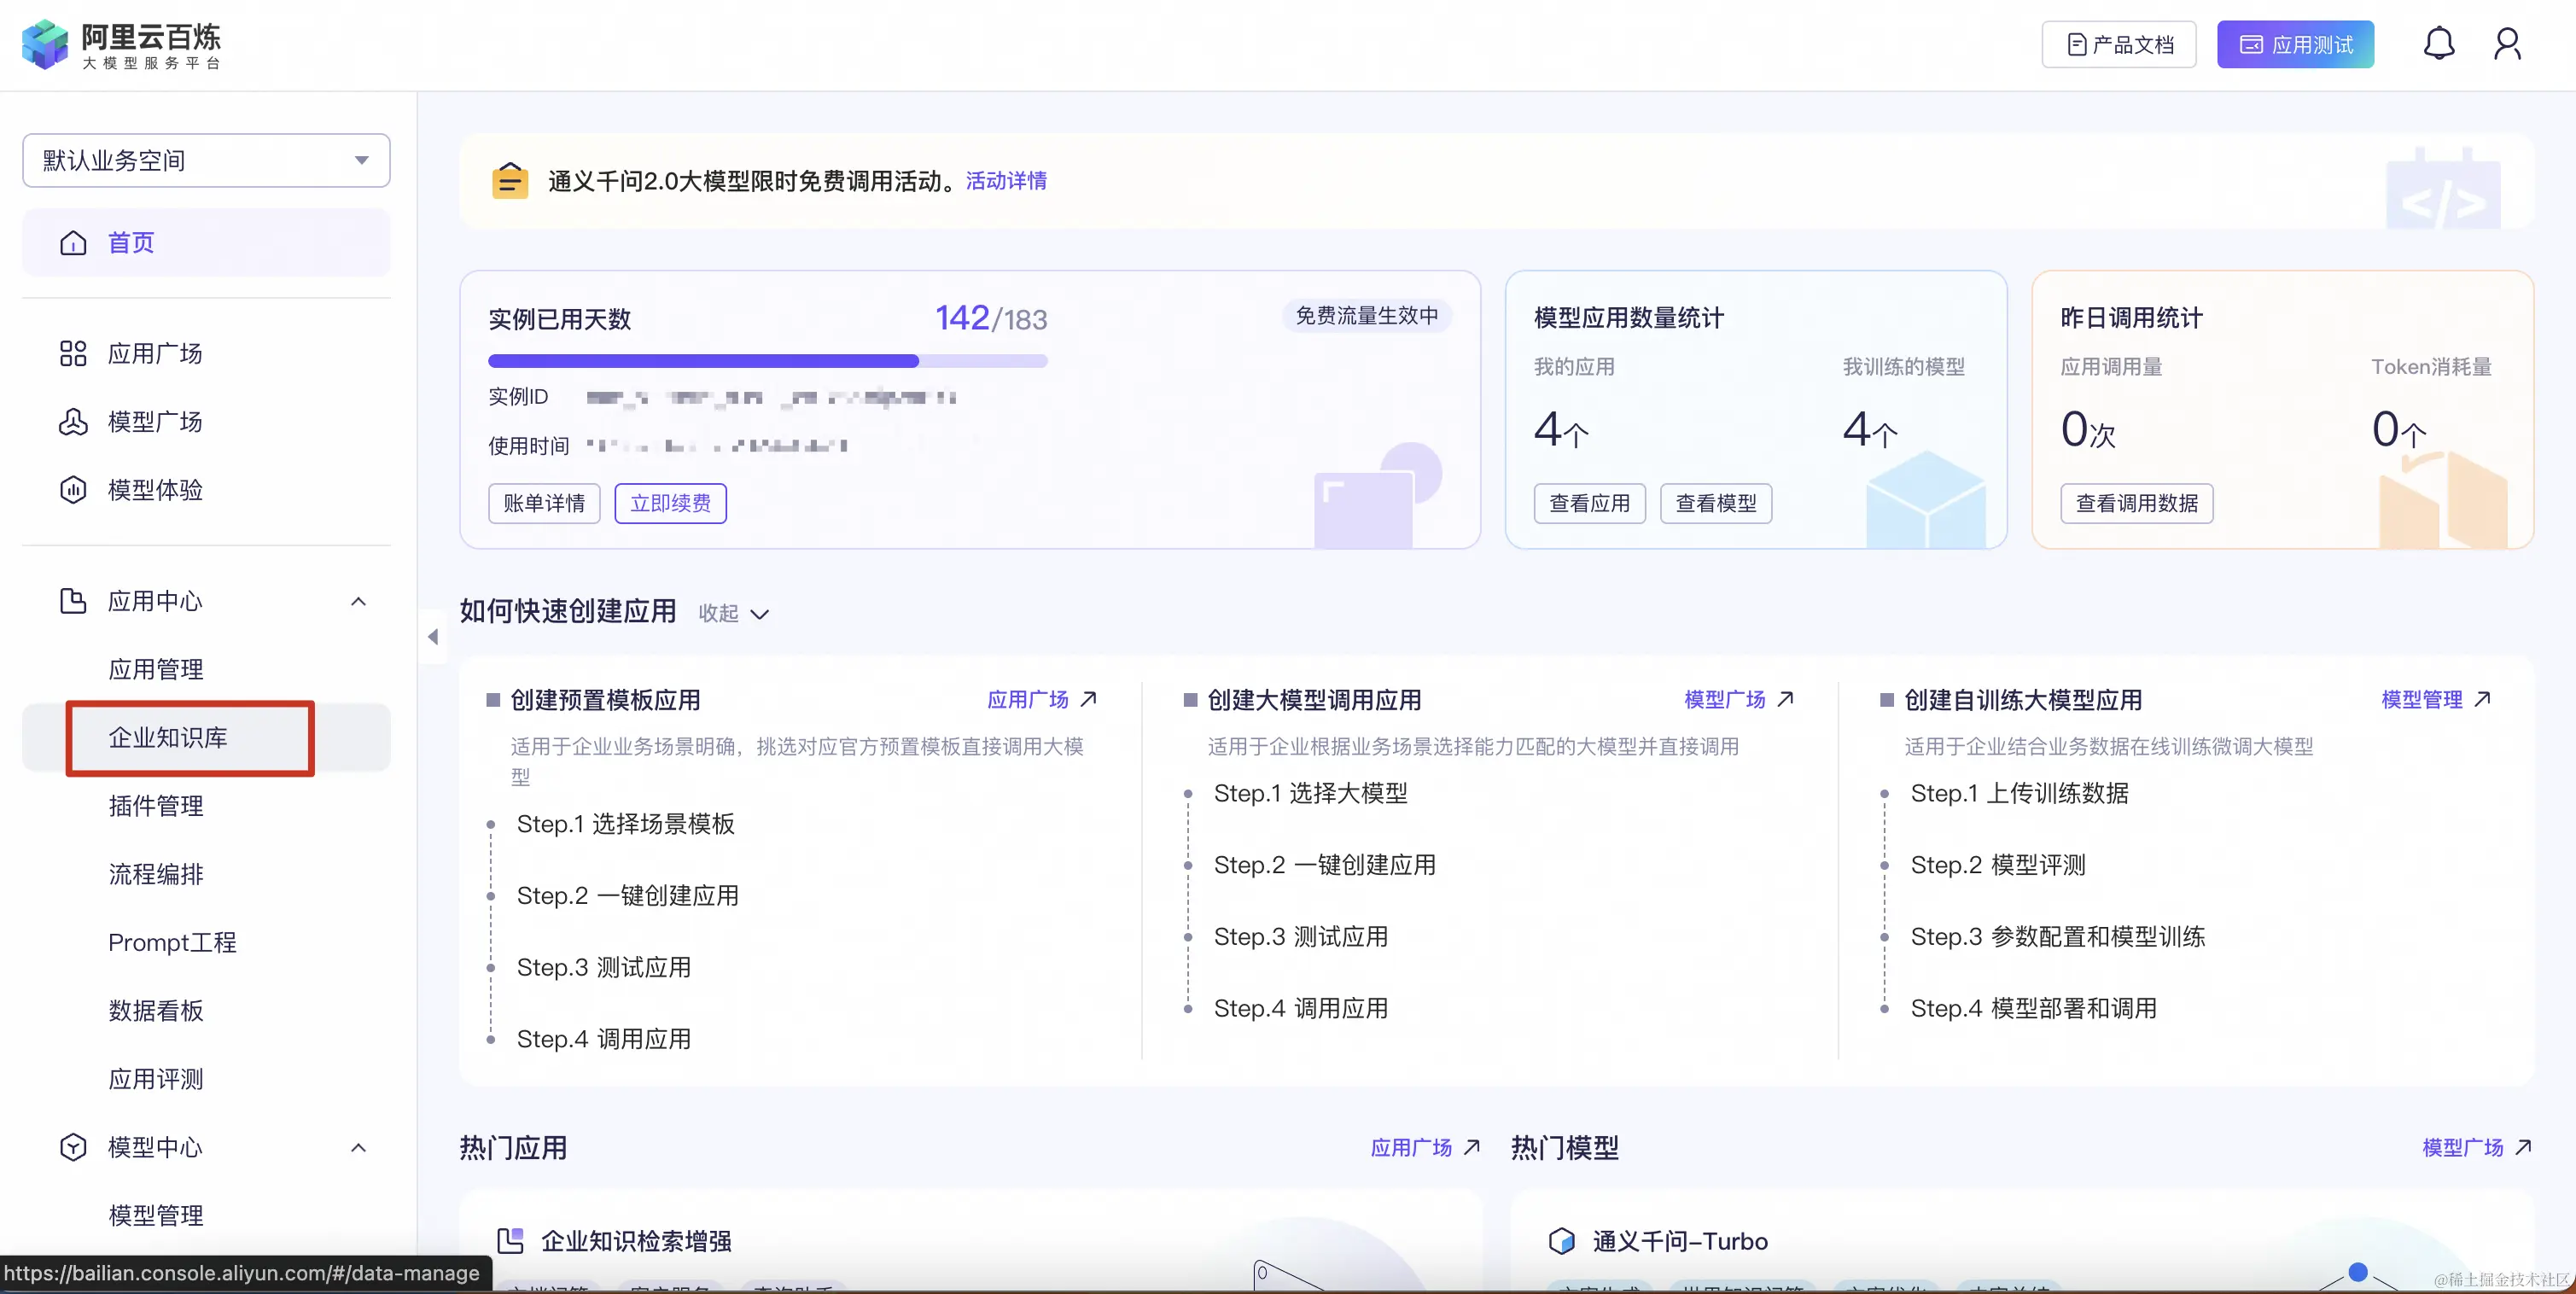Open 应用广场 in the sidebar
Image resolution: width=2576 pixels, height=1294 pixels.
pos(155,354)
